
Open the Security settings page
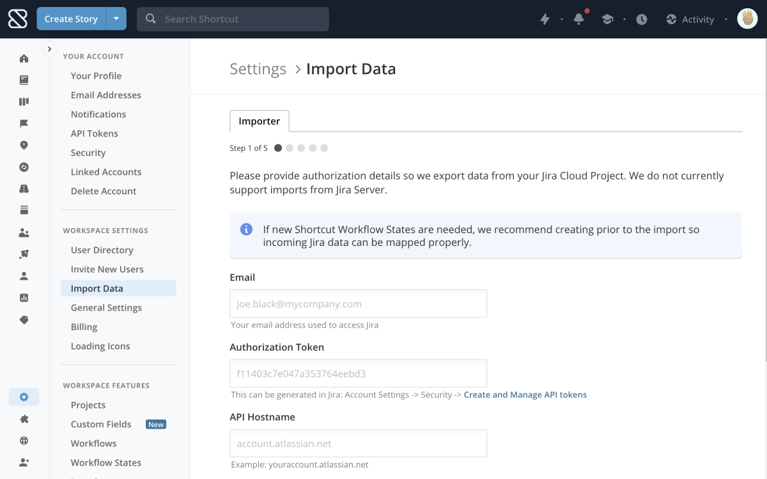point(88,152)
